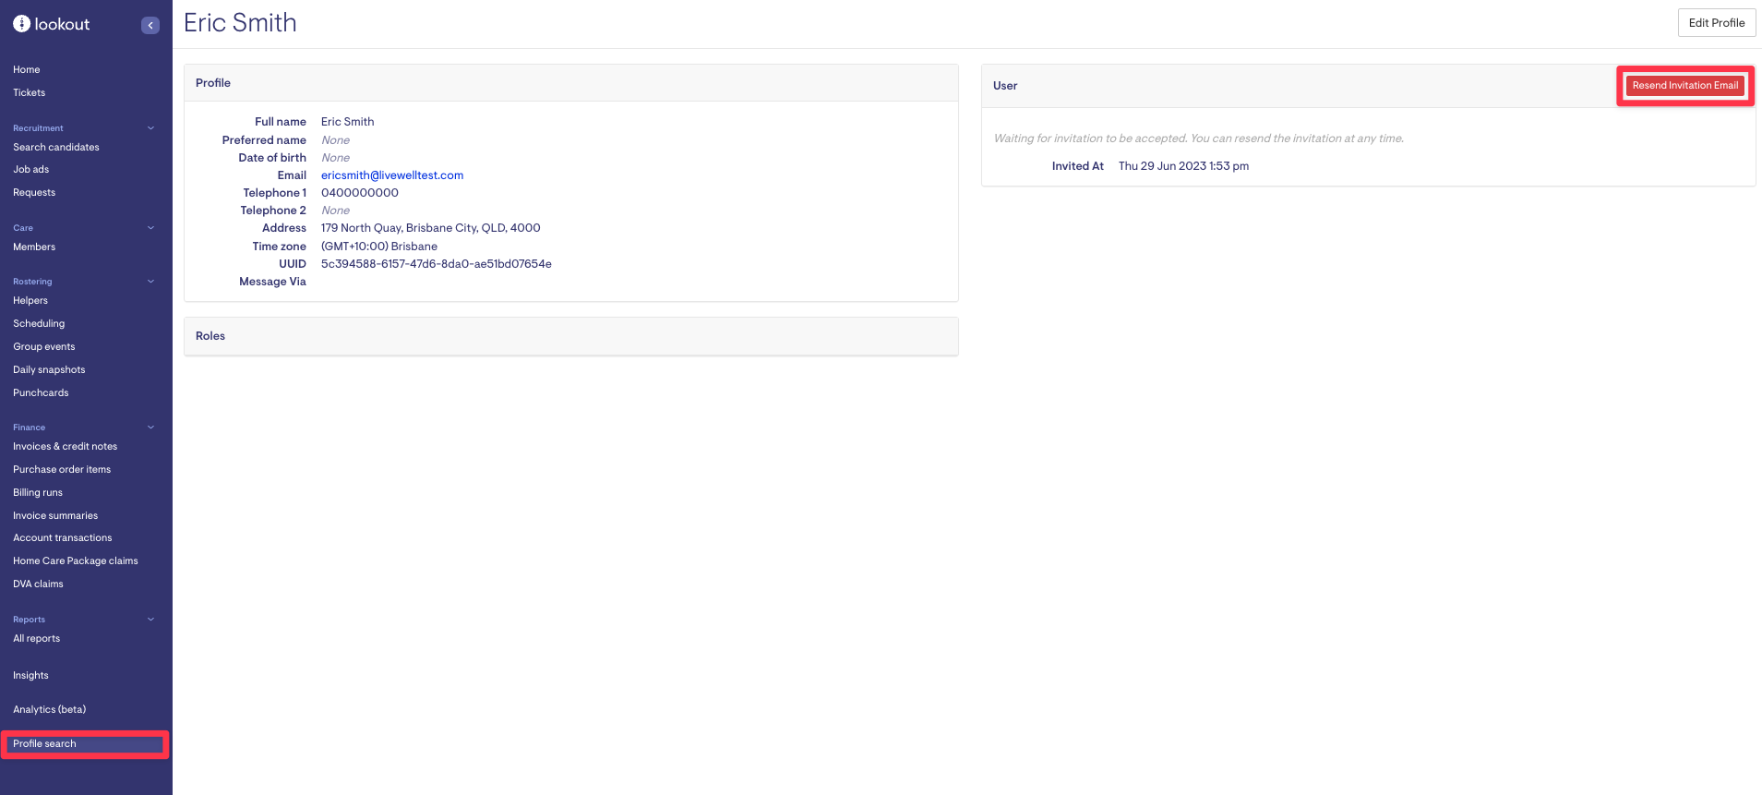Image resolution: width=1762 pixels, height=795 pixels.
Task: View Home Care Package claims
Action: click(x=76, y=561)
